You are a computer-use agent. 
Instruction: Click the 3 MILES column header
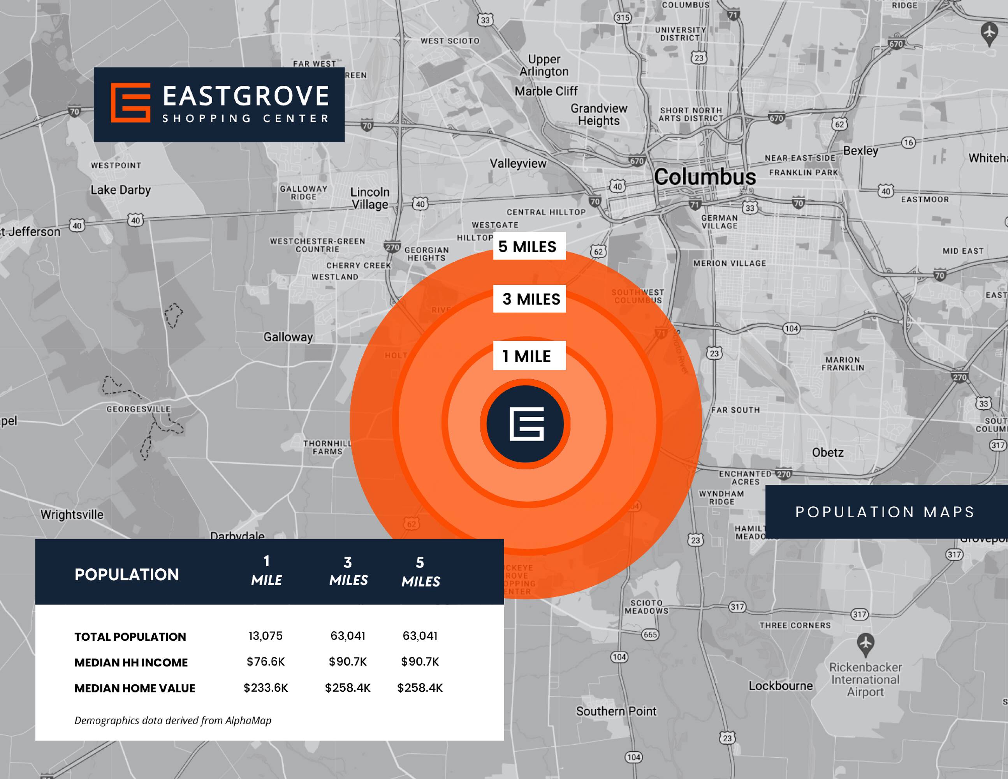[348, 572]
